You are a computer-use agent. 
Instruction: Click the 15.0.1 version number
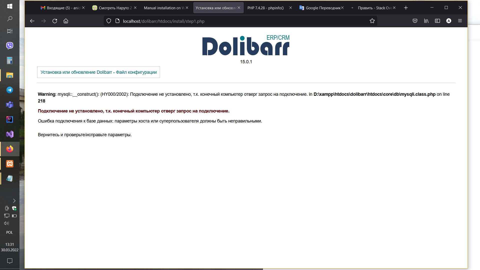(x=246, y=62)
